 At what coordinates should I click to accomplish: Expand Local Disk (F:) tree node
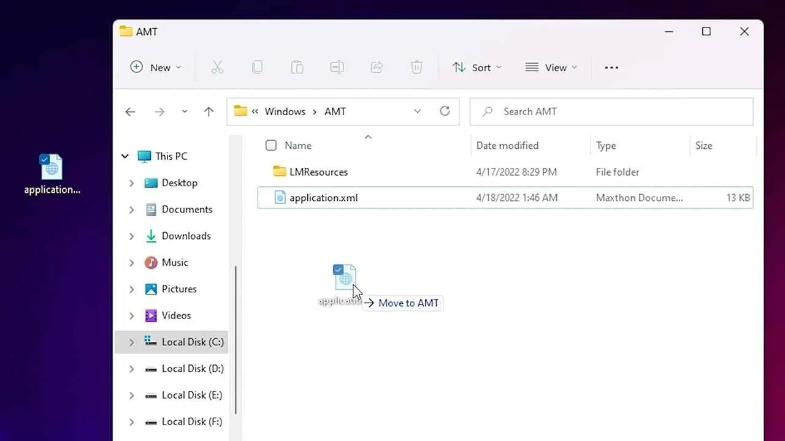131,422
